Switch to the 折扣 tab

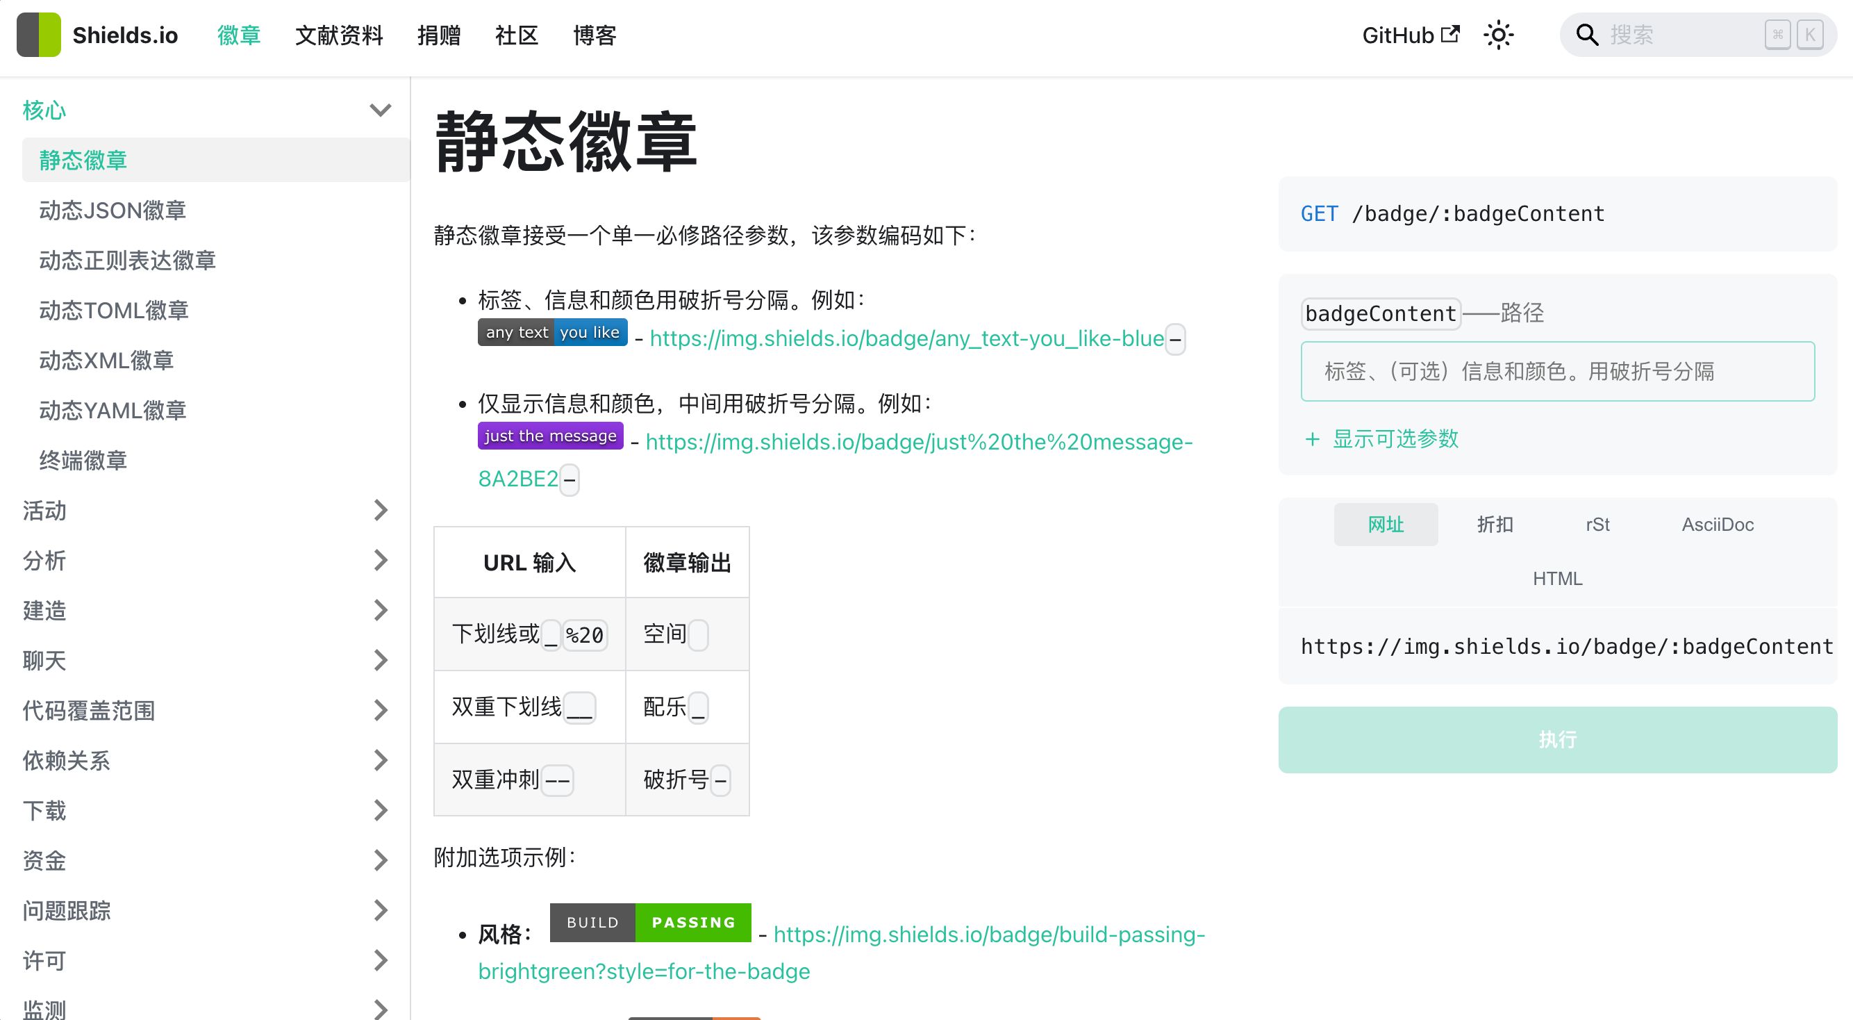pos(1495,524)
